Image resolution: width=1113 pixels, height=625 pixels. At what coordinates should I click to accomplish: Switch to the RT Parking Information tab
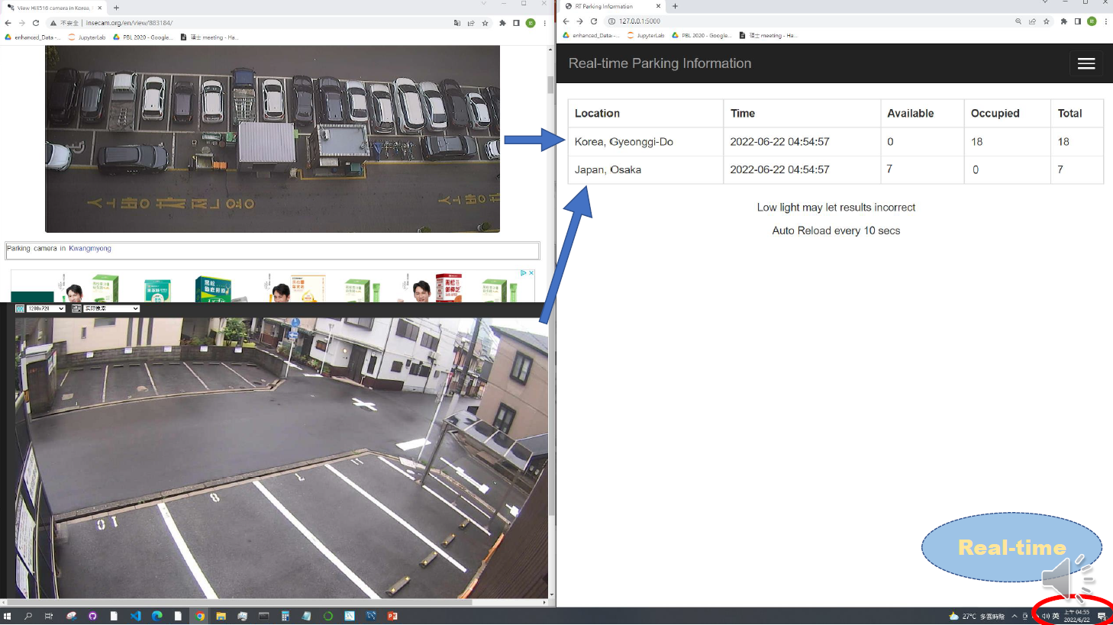[x=603, y=8]
